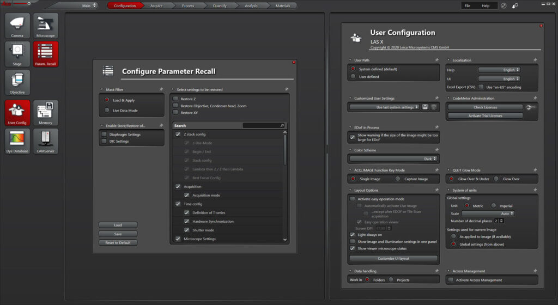Click the Reset to Default button

118,243
